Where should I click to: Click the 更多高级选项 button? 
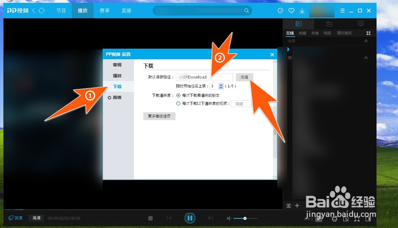point(159,116)
